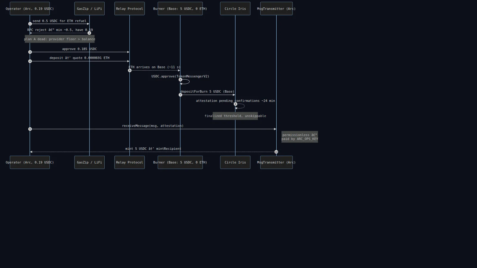The height and width of the screenshot is (268, 477).
Task: Click the "mint 5 USDC" mintRecipient label
Action: [x=153, y=149]
